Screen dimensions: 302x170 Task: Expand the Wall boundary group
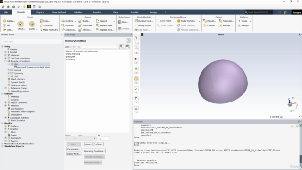pos(8,76)
